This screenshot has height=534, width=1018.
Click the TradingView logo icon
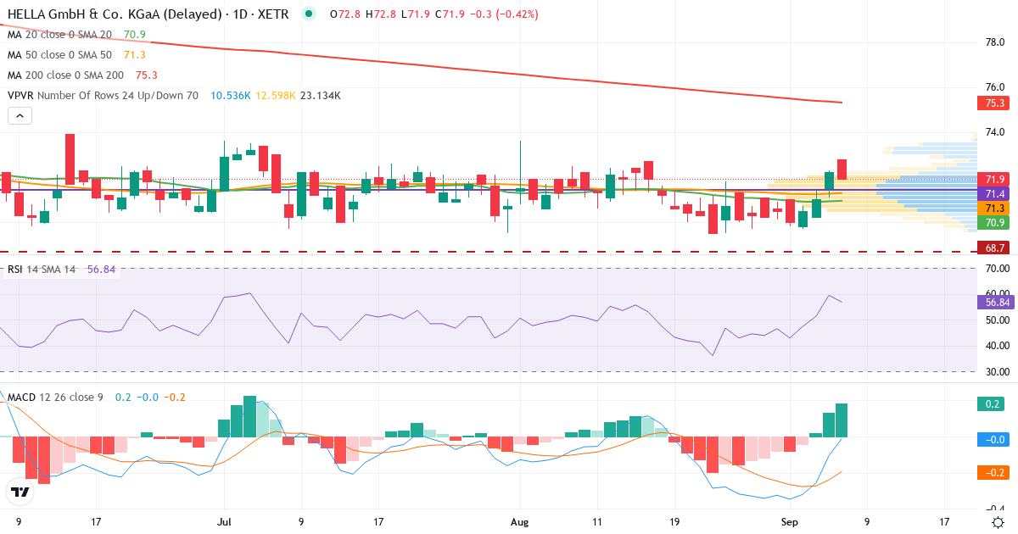coord(20,491)
